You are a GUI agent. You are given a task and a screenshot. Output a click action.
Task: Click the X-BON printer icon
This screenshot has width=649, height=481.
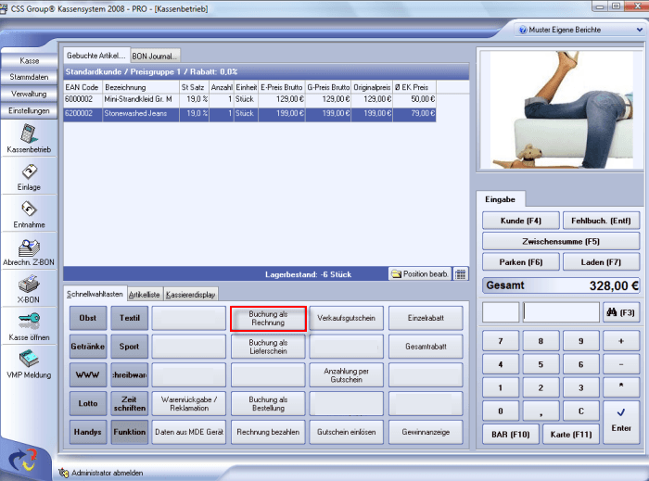pyautogui.click(x=29, y=285)
